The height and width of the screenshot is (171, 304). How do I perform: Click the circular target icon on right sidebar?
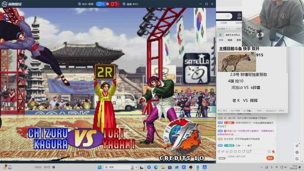click(x=297, y=152)
